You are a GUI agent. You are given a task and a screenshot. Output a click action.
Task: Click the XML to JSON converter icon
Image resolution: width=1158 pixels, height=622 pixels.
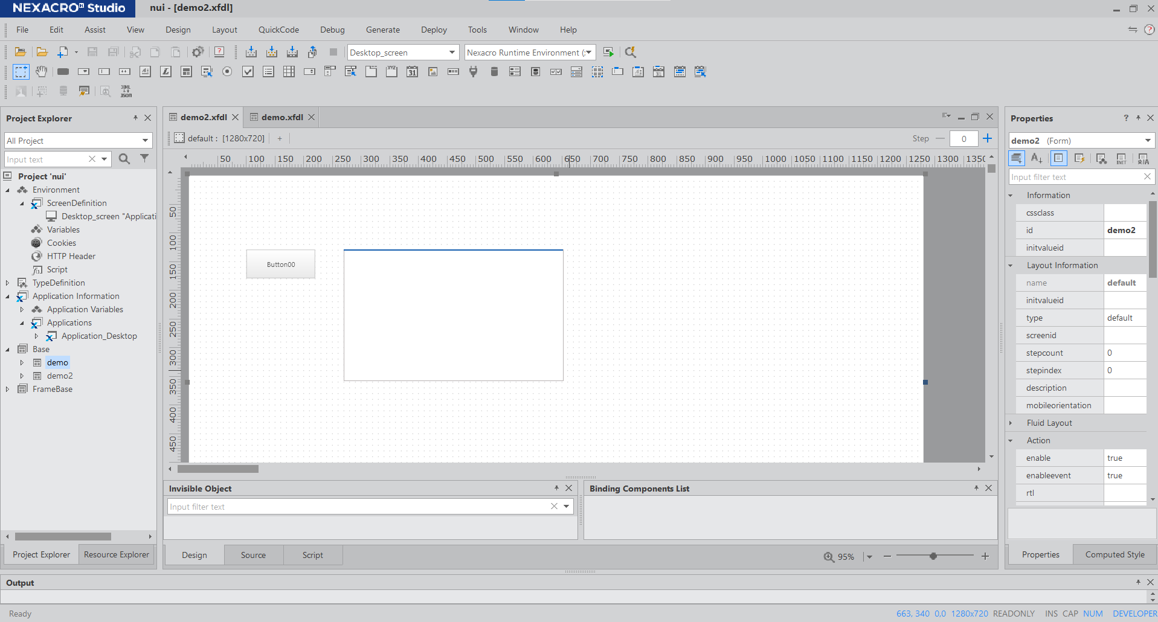click(x=126, y=91)
